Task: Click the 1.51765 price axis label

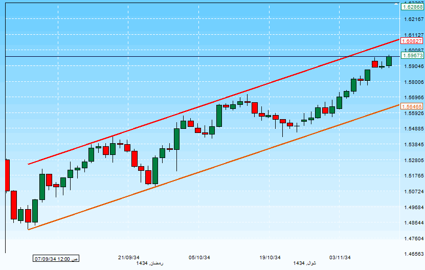Action: [x=414, y=176]
